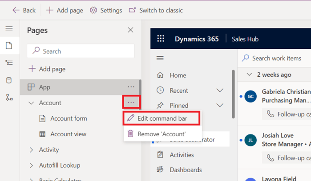Choose Remove 'Account' from context menu
This screenshot has height=181, width=311.
point(162,134)
